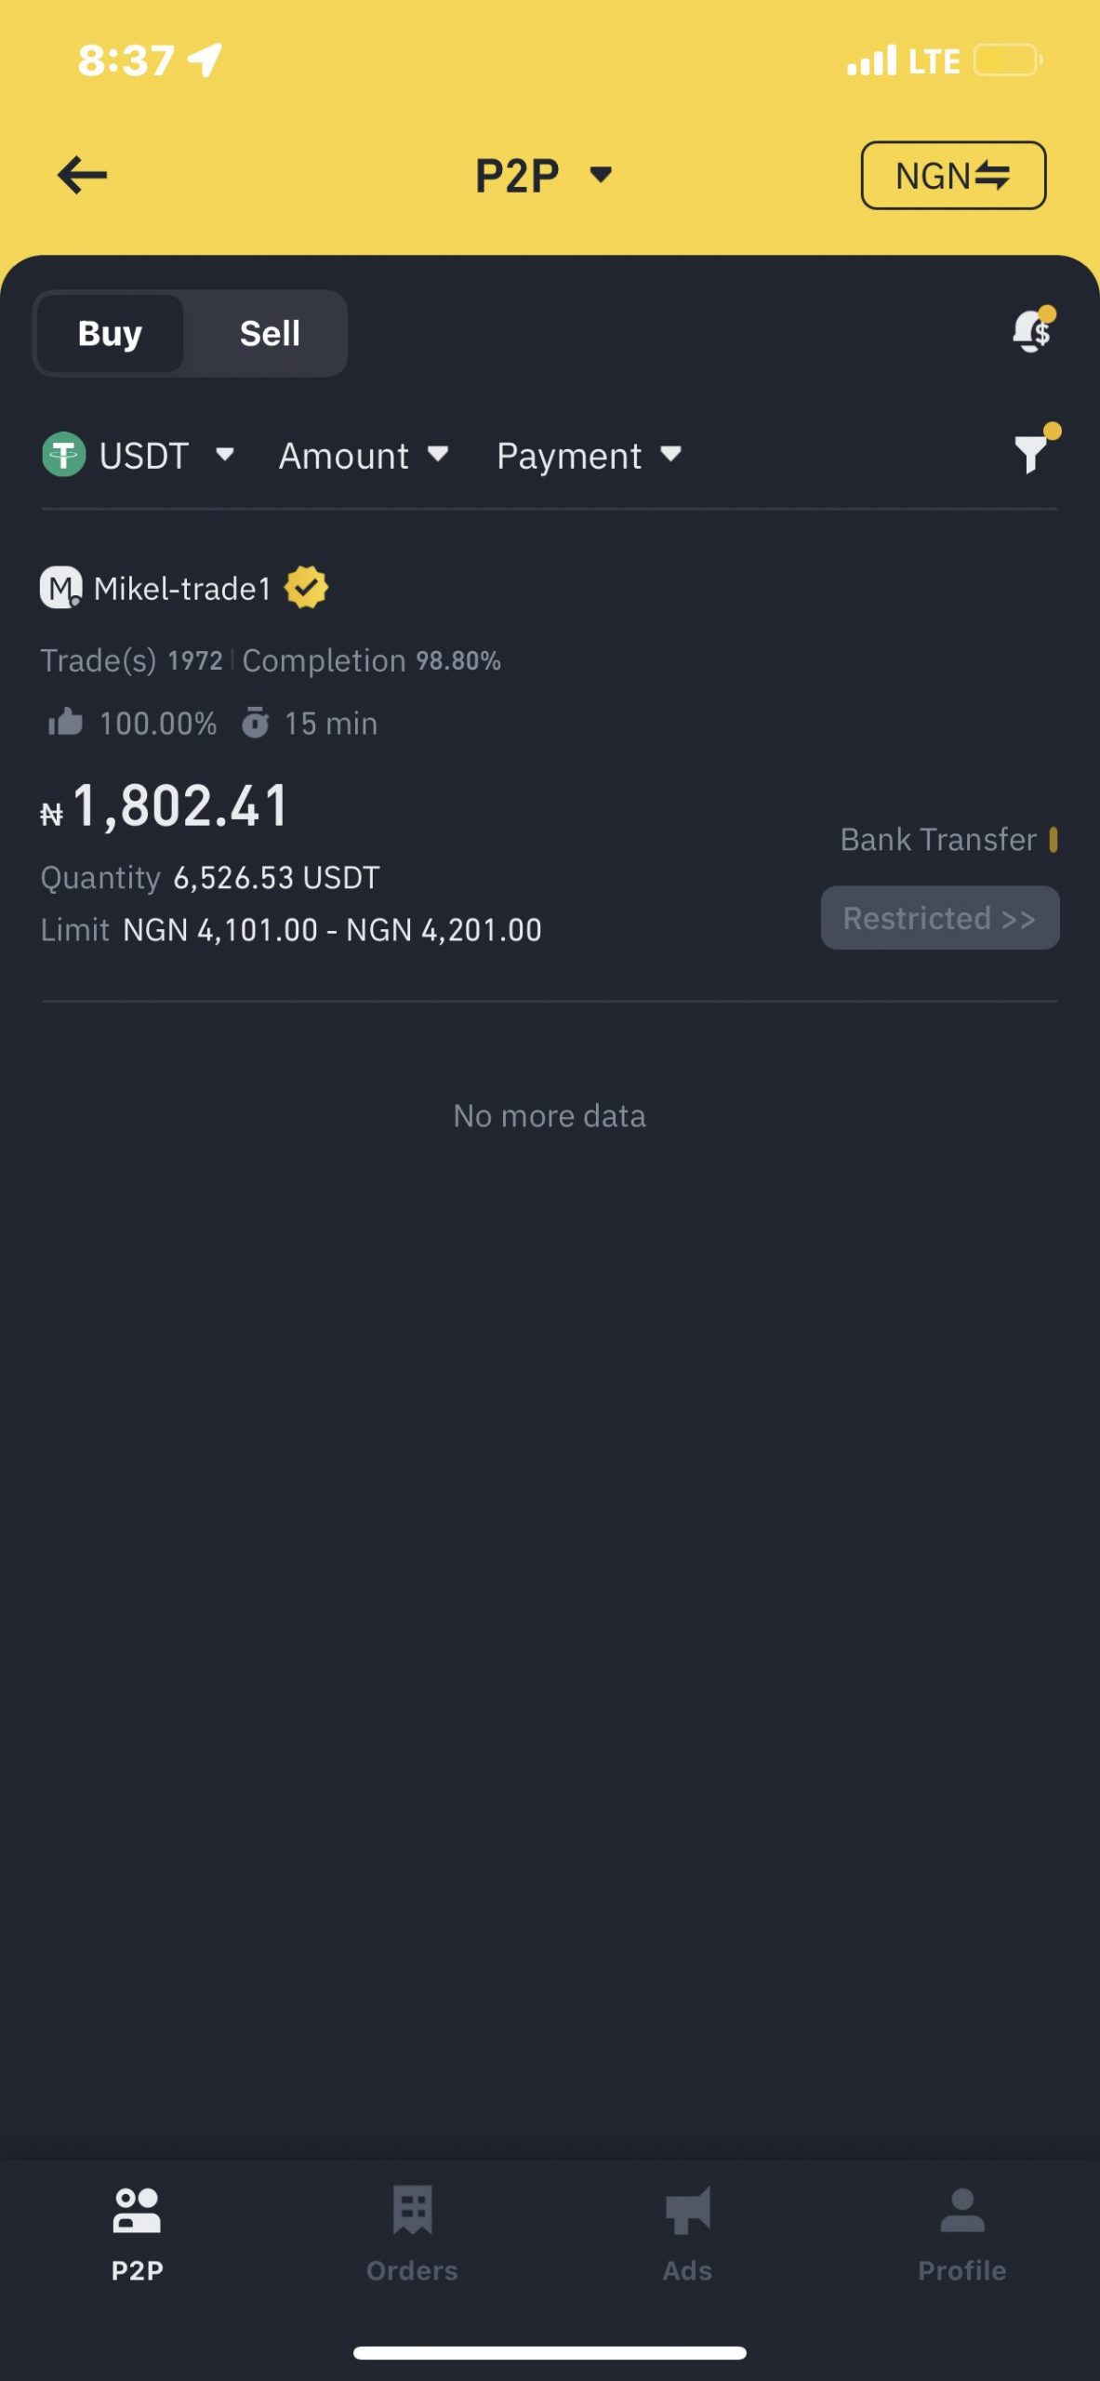
Task: Open the USDT coin selector arrow
Action: [224, 455]
